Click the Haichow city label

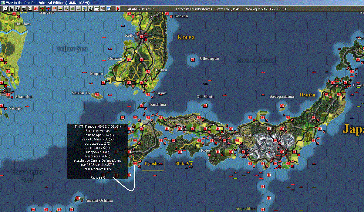tap(23, 24)
